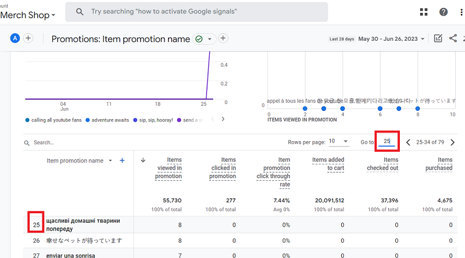Click the customize report icon
Image resolution: width=465 pixels, height=258 pixels.
pos(438,39)
